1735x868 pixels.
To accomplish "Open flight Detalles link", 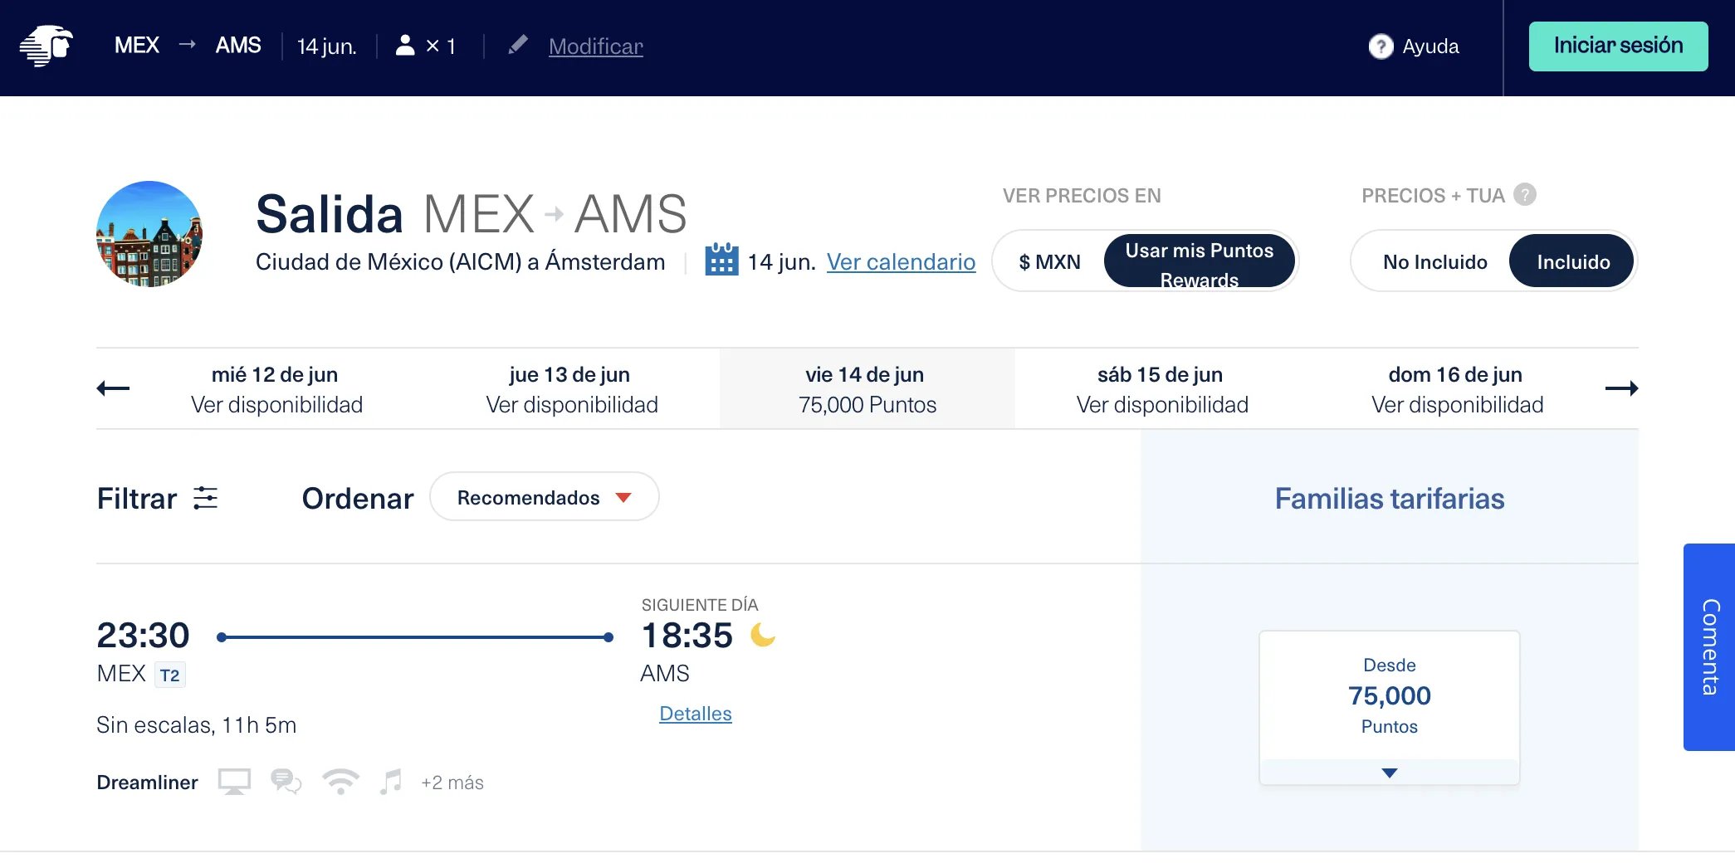I will coord(696,714).
